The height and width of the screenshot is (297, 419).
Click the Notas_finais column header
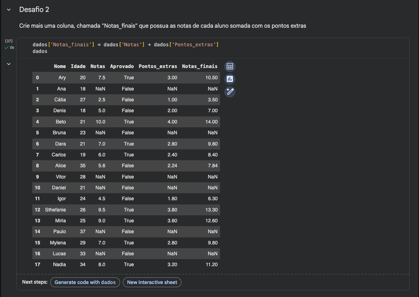199,66
